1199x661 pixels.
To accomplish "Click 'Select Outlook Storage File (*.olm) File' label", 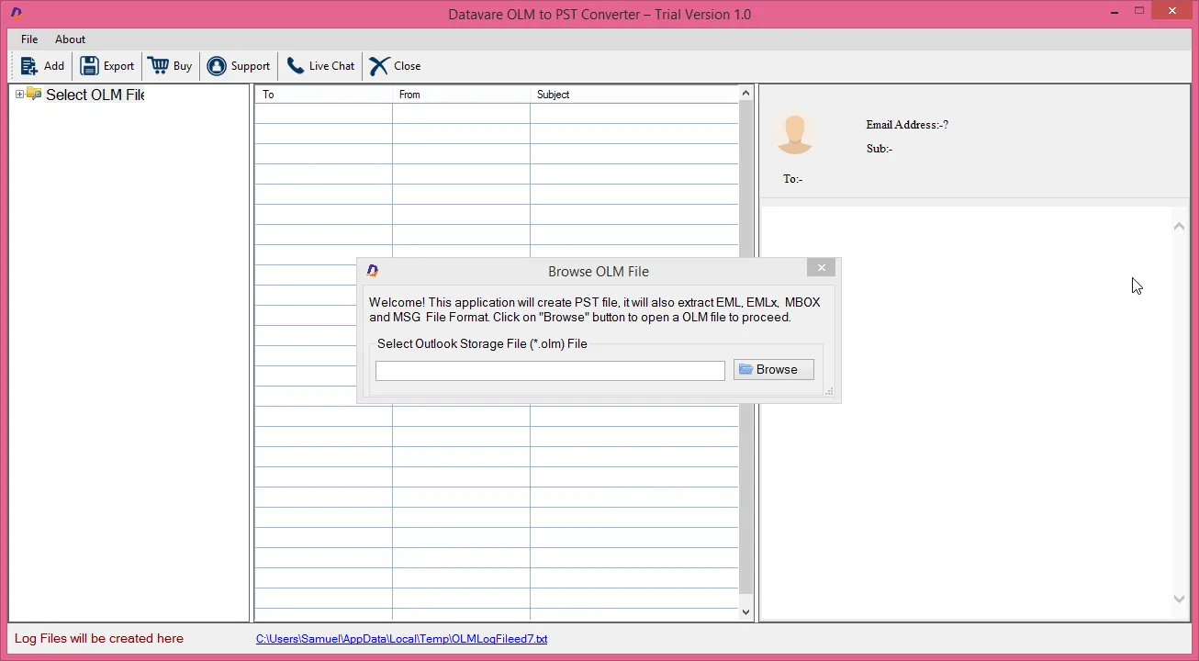I will tap(482, 344).
